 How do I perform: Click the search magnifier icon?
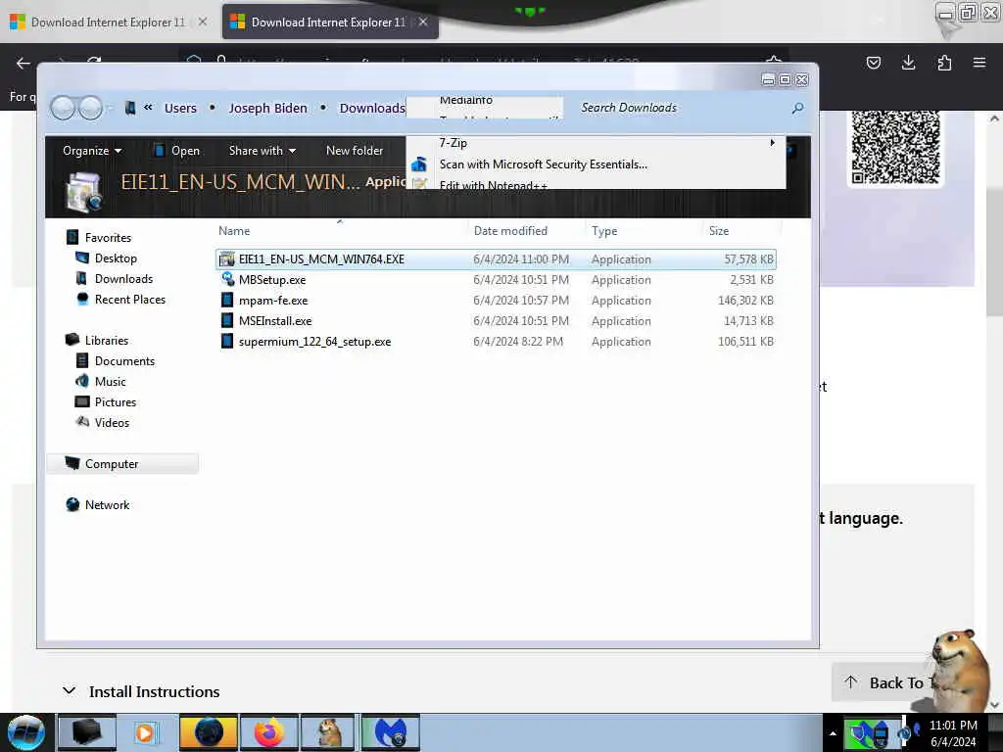(x=797, y=108)
